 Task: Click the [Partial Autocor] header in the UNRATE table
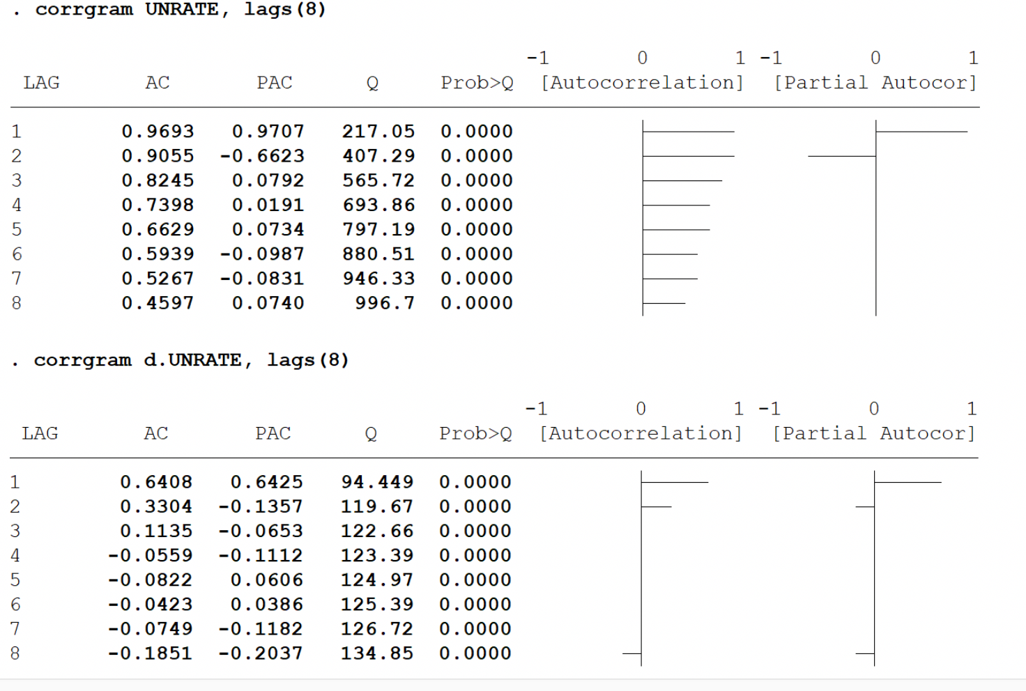coord(875,83)
